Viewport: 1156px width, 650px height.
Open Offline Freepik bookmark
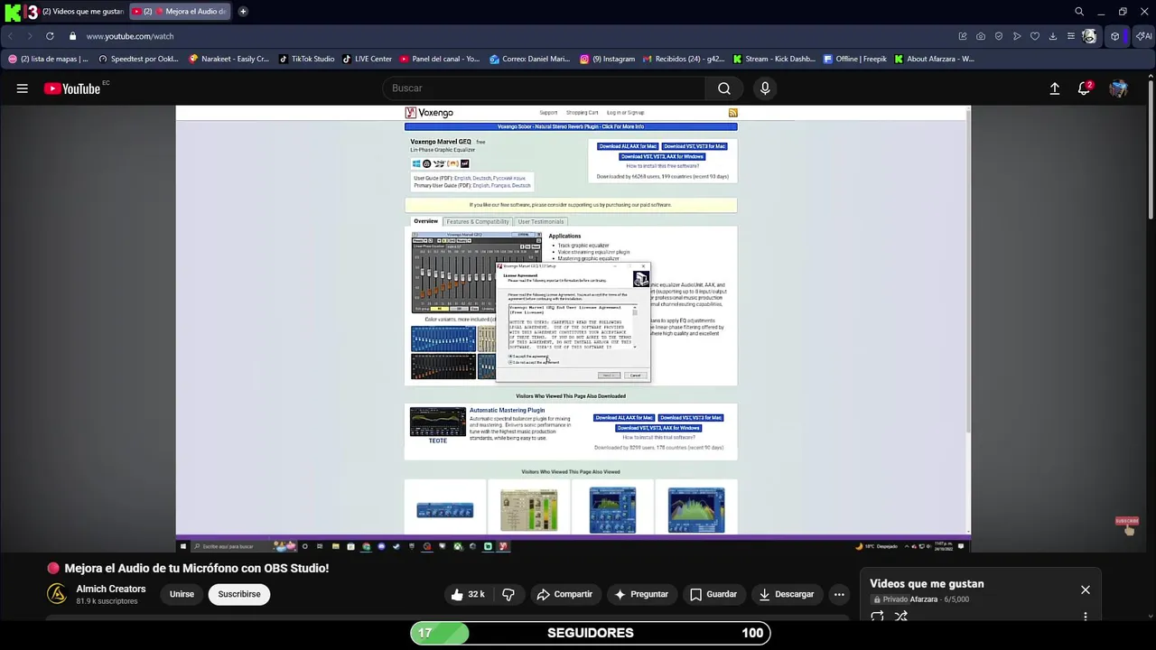855,59
